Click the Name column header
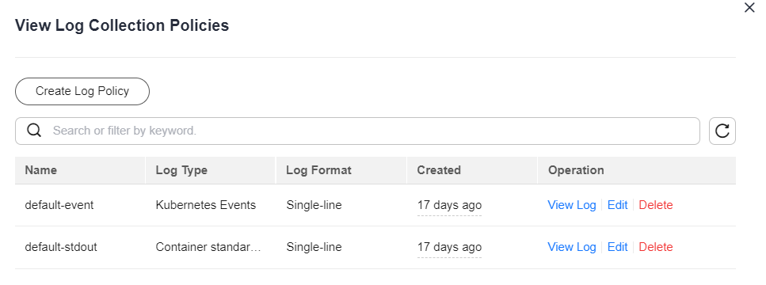The image size is (766, 285). pos(41,170)
